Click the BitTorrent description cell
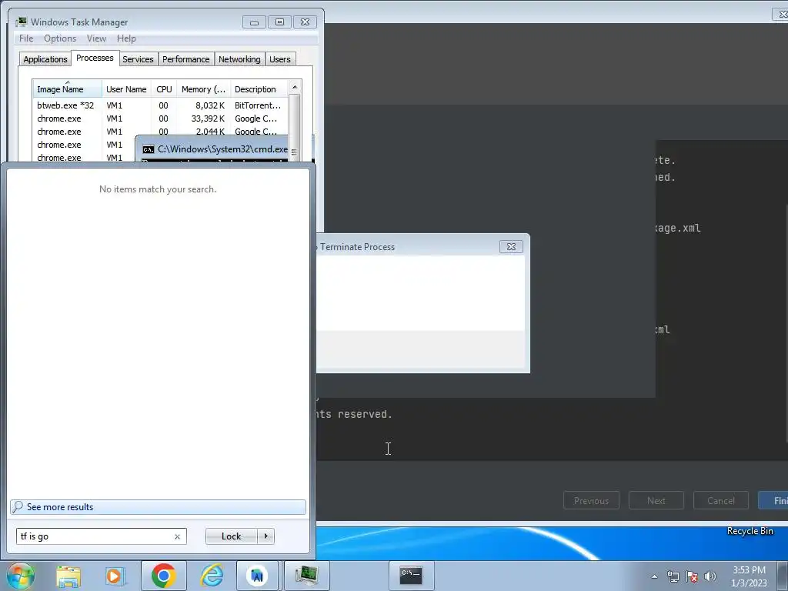This screenshot has width=788, height=591. click(258, 105)
